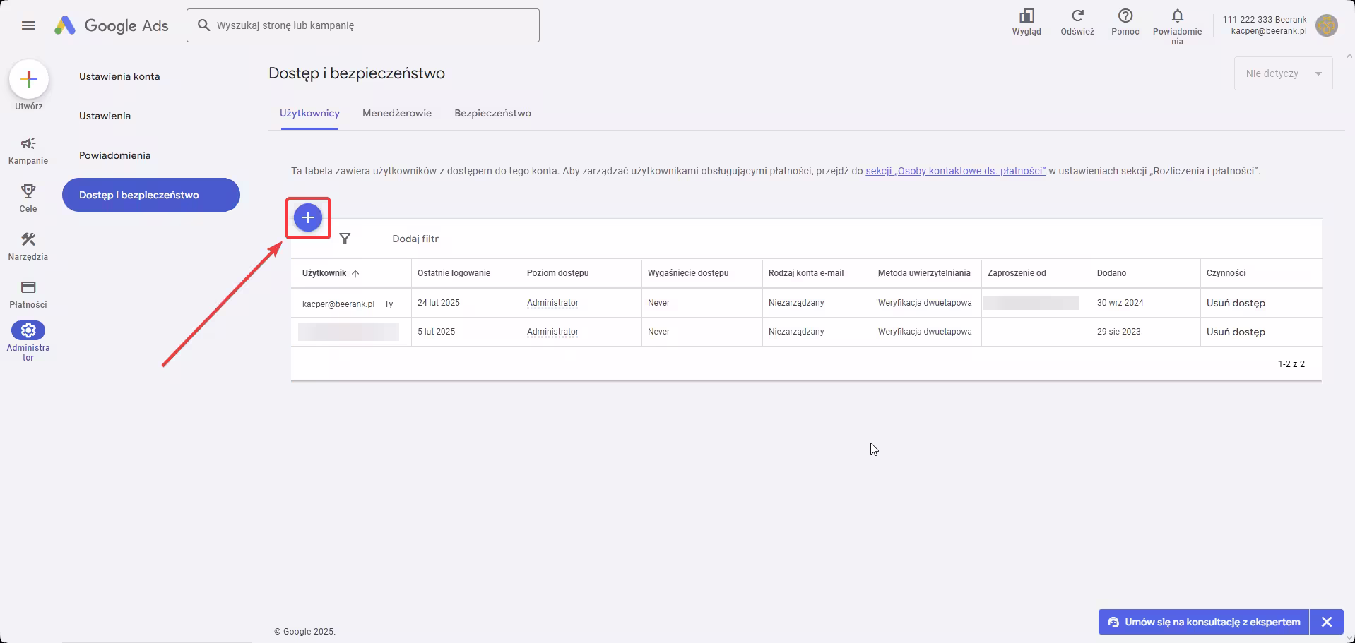This screenshot has width=1355, height=643.
Task: Dismiss the expert consultation banner
Action: [1326, 622]
